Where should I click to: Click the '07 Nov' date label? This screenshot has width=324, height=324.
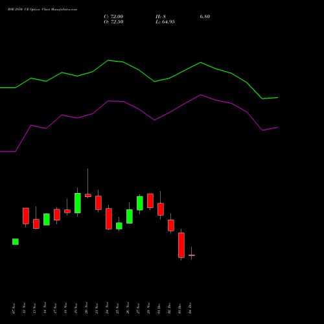click(14, 308)
